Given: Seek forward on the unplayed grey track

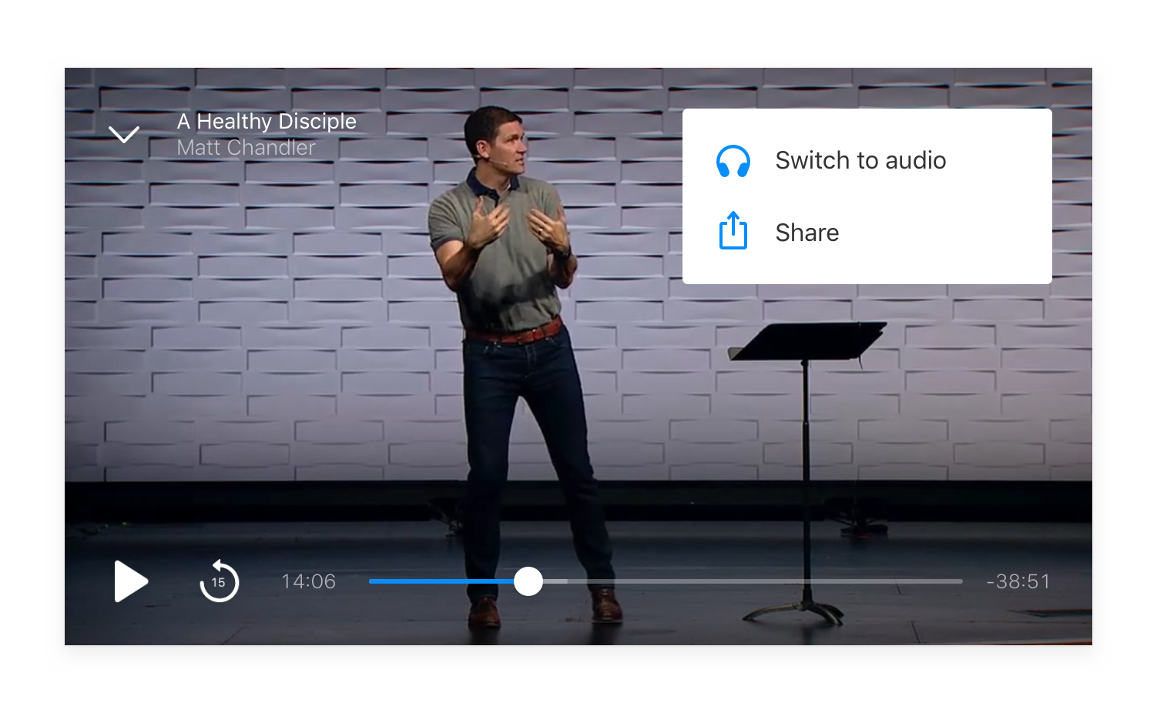Looking at the screenshot, I should [x=753, y=581].
